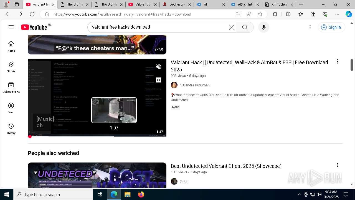This screenshot has height=200, width=355.
Task: Open the tab actions menu
Action: point(17,4)
